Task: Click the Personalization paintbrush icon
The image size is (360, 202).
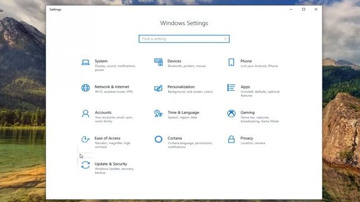Action: tap(158, 88)
